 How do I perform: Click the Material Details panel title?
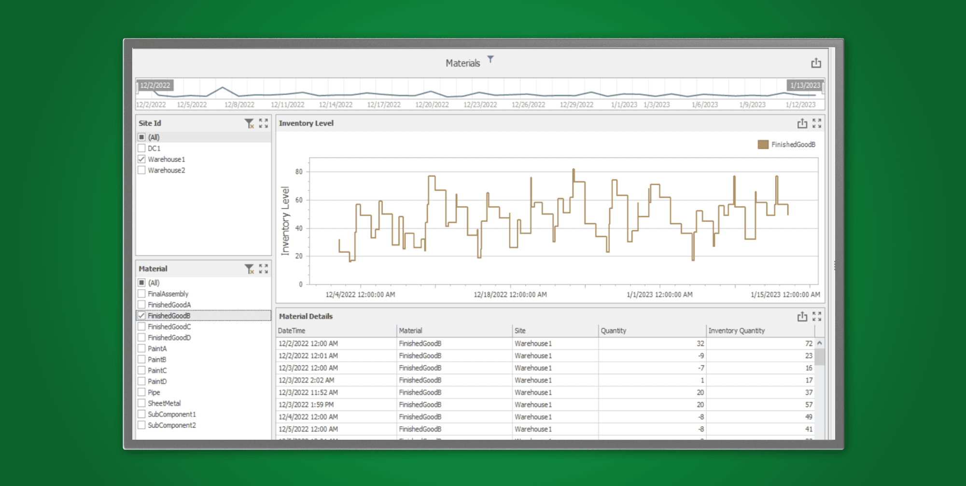point(306,316)
